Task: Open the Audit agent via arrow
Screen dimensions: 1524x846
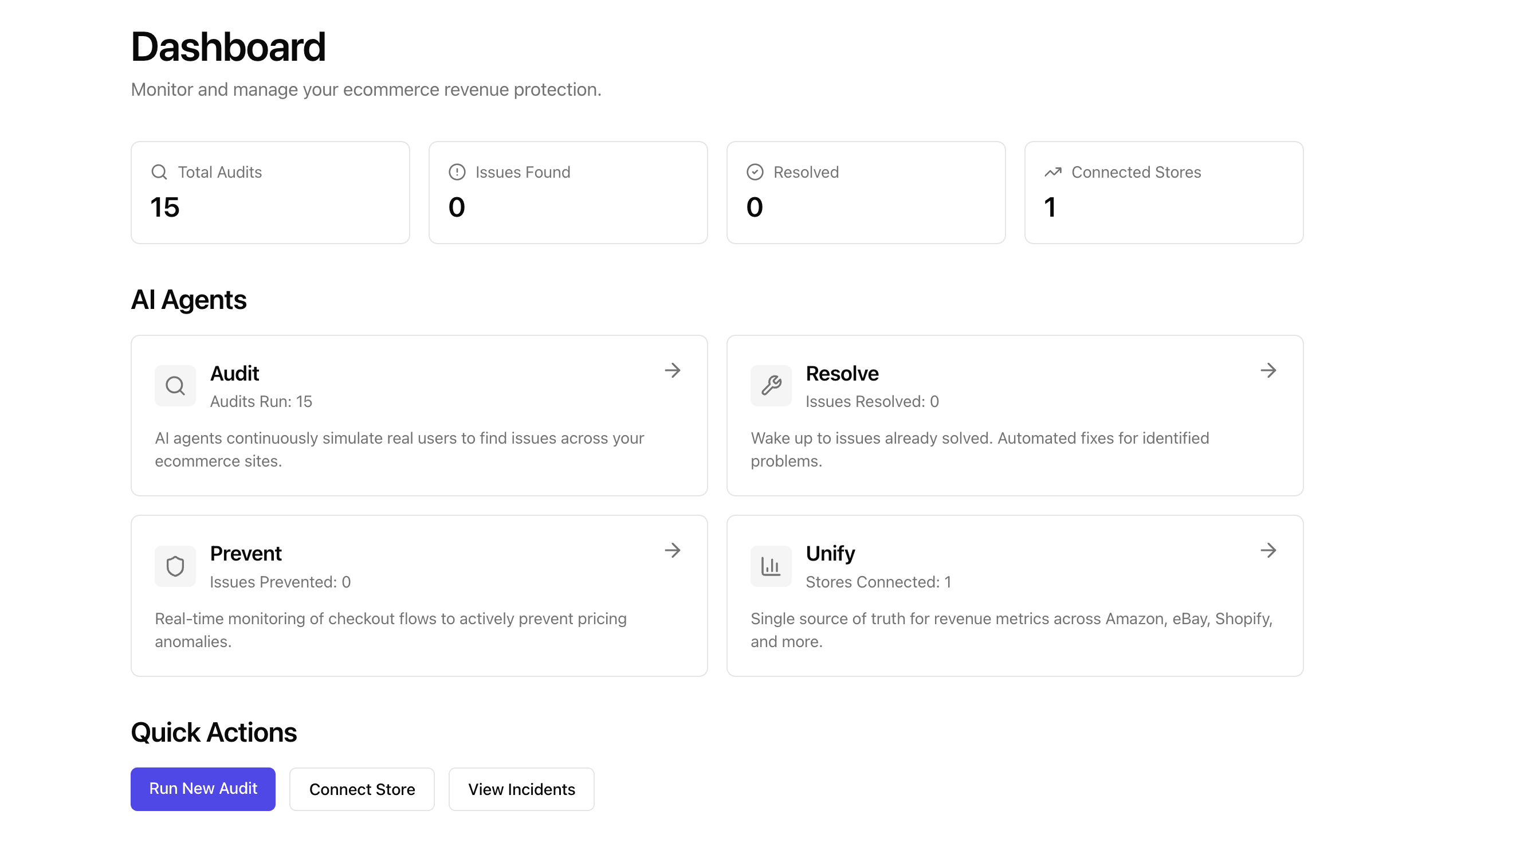Action: tap(673, 371)
